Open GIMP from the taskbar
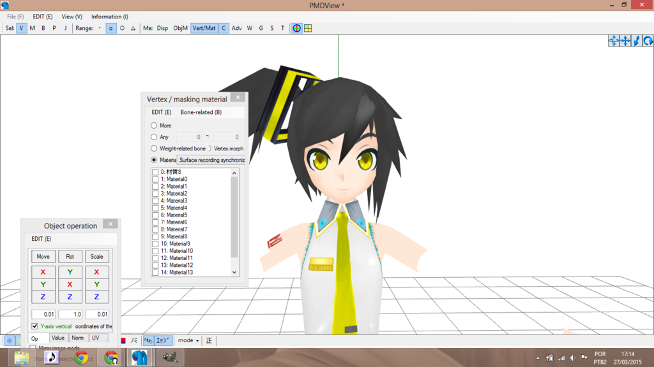This screenshot has width=654, height=367. pyautogui.click(x=169, y=357)
